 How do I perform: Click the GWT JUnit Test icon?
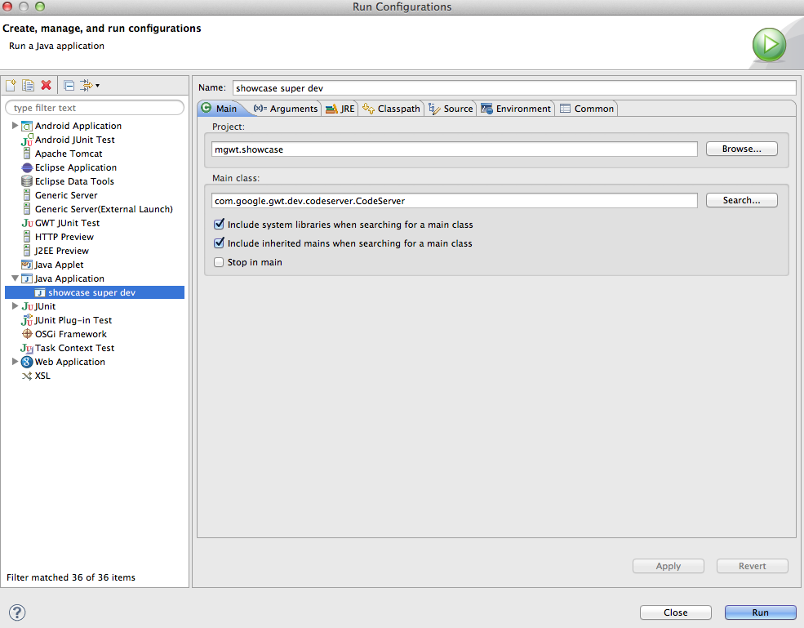(27, 223)
